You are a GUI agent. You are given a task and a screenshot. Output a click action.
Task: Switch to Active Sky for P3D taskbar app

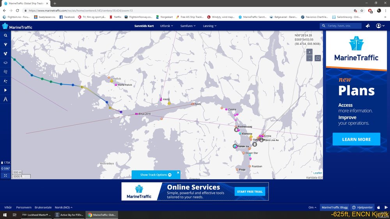pos(69,215)
